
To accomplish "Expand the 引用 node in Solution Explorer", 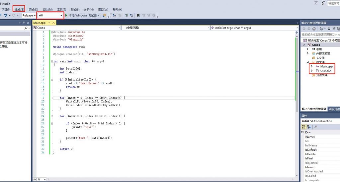I will coord(308,49).
